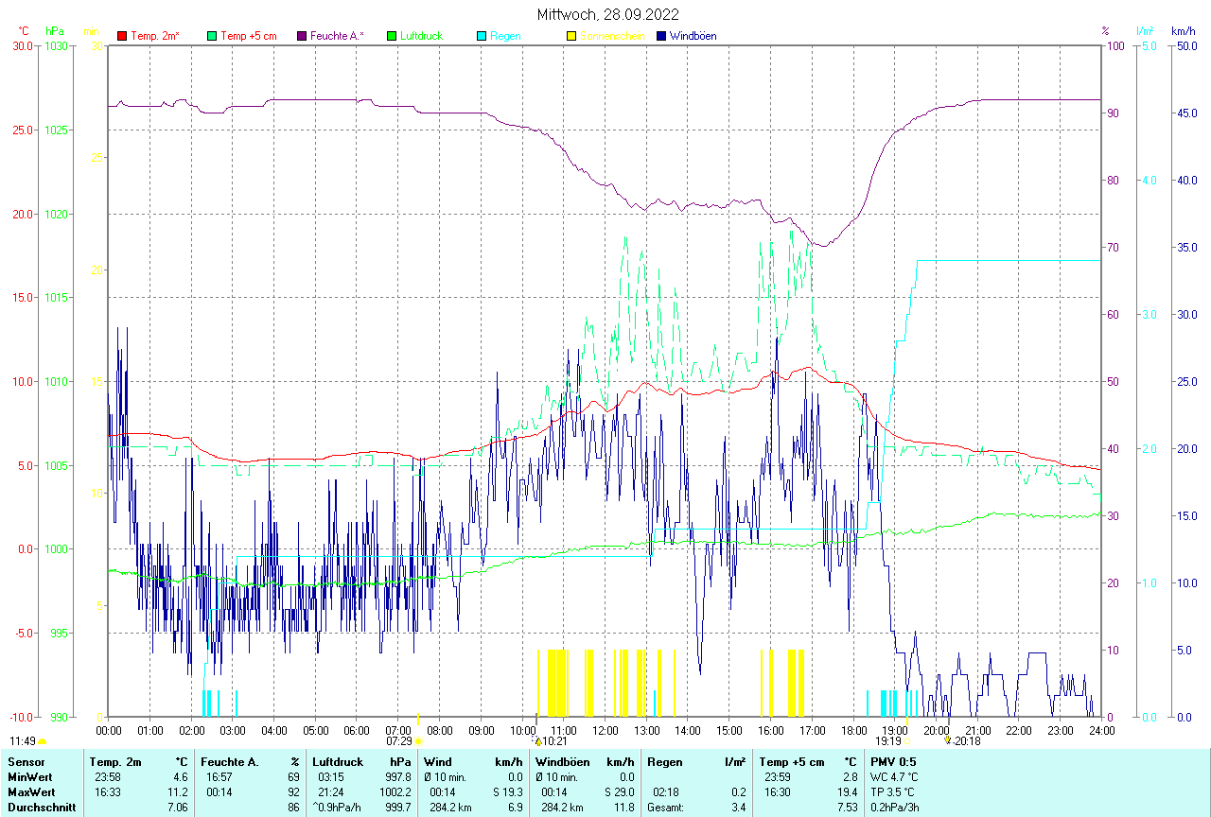Select the Feuchte A.* legend label

coord(337,36)
